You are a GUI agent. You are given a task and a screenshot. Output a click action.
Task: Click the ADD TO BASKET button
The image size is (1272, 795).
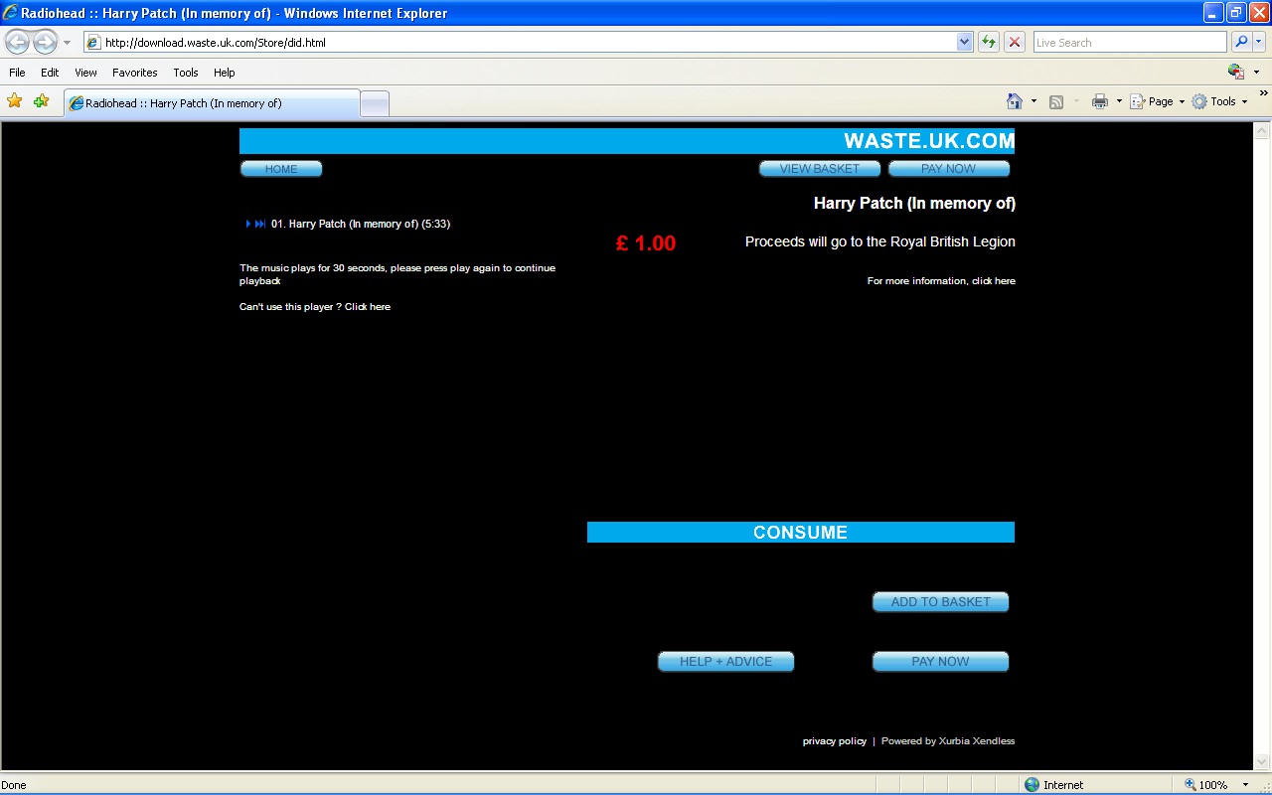coord(941,602)
